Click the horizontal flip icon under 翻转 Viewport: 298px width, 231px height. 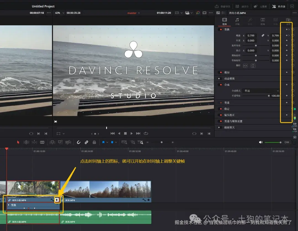tap(245, 66)
